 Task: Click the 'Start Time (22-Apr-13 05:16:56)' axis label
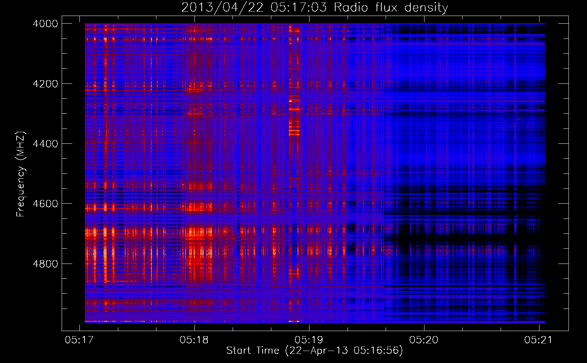tap(315, 351)
